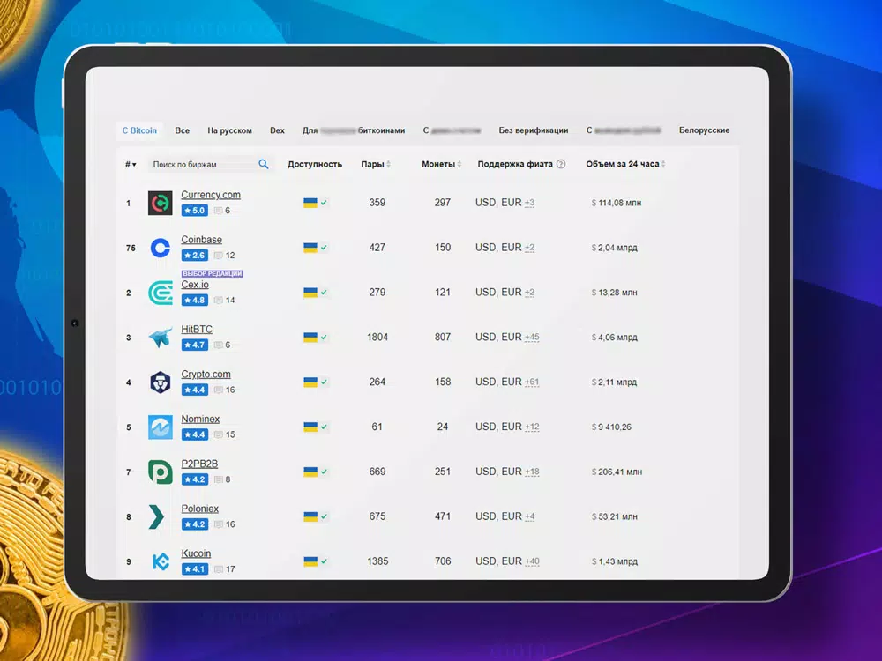
Task: Click the Coinbase 2.6 star rating badge
Action: (x=195, y=256)
